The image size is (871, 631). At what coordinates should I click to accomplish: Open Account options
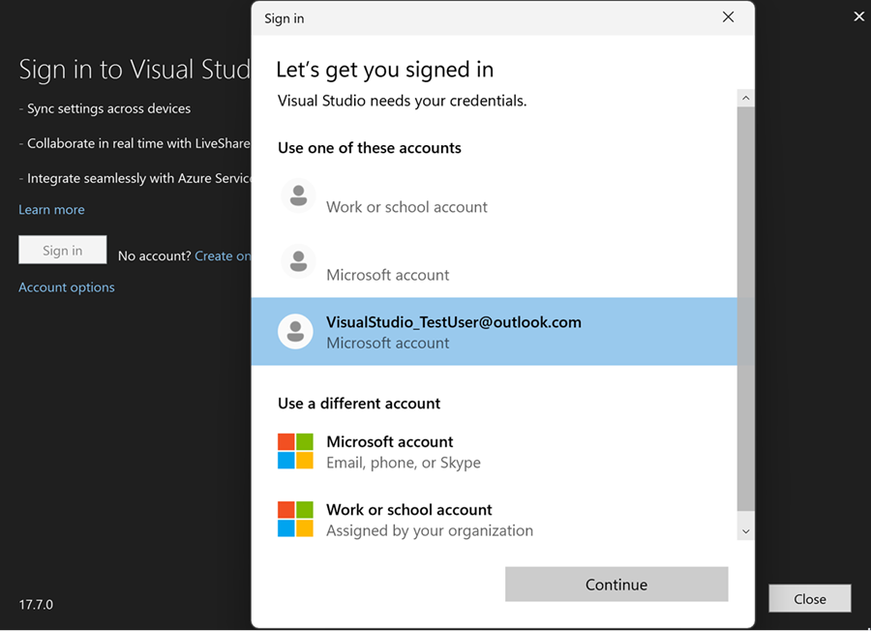(66, 286)
